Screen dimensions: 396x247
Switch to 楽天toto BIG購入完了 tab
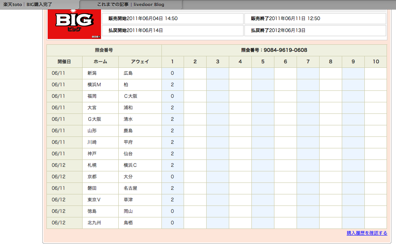[x=28, y=5]
